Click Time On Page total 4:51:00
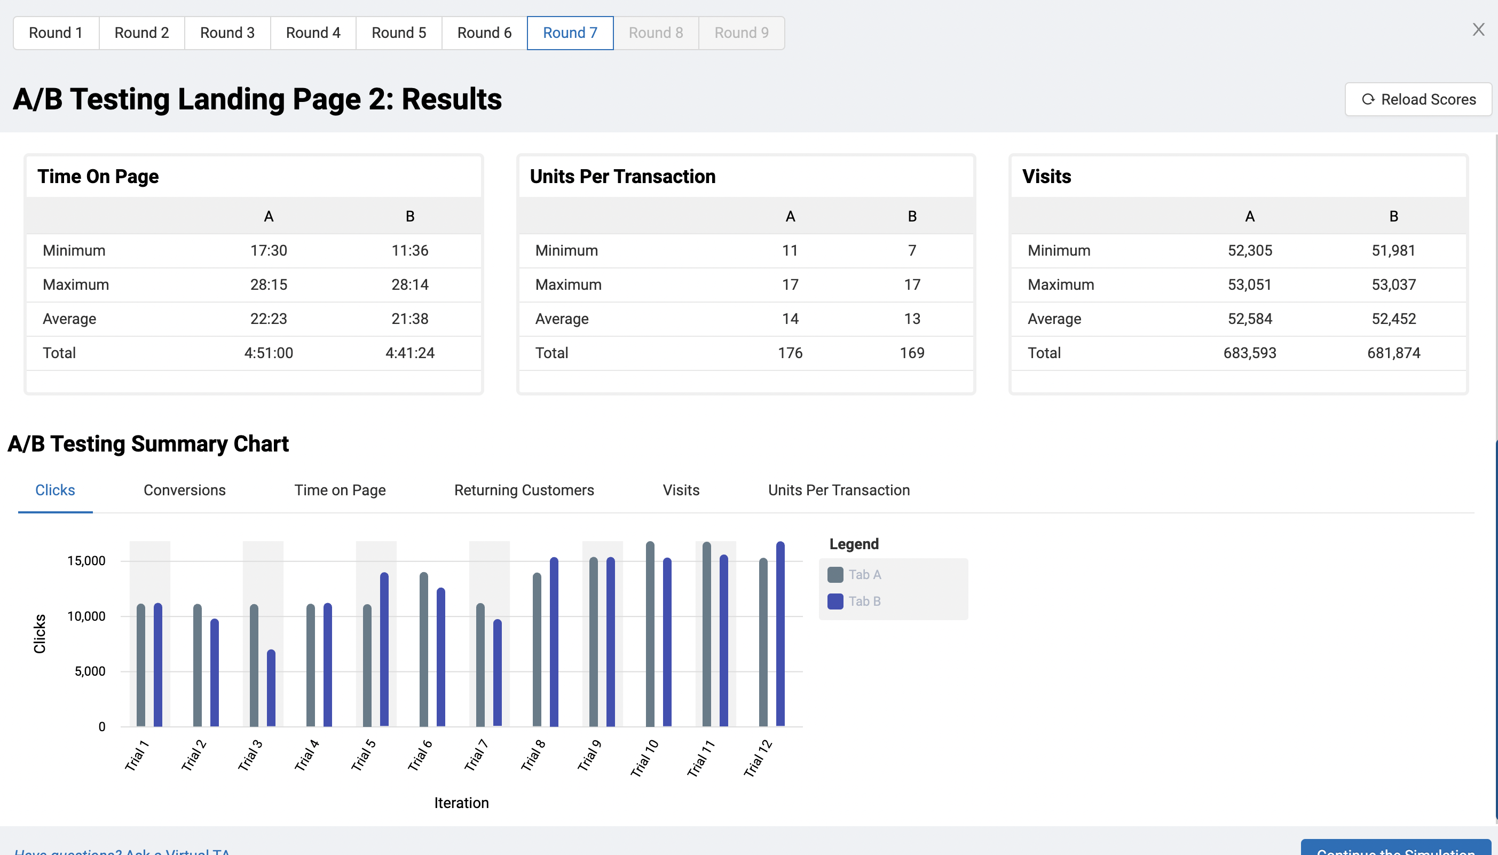The width and height of the screenshot is (1498, 855). [269, 353]
